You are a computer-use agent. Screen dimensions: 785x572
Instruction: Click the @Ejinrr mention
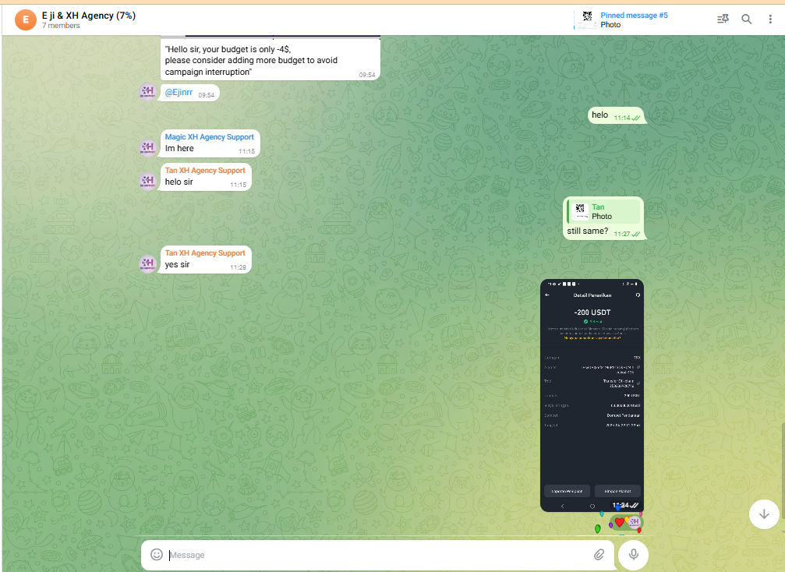click(179, 93)
